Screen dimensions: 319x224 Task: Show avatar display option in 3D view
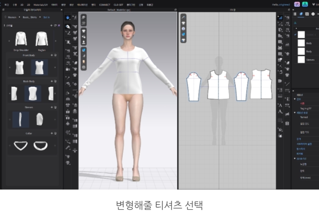pos(84,42)
